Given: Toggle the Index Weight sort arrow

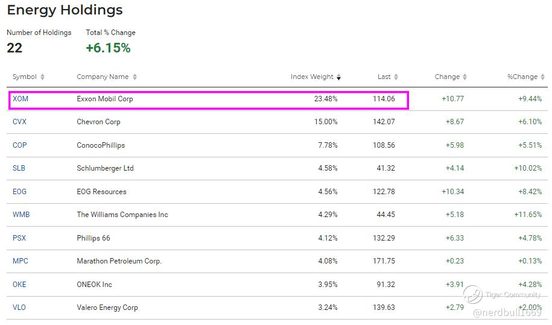Looking at the screenshot, I should pyautogui.click(x=339, y=77).
